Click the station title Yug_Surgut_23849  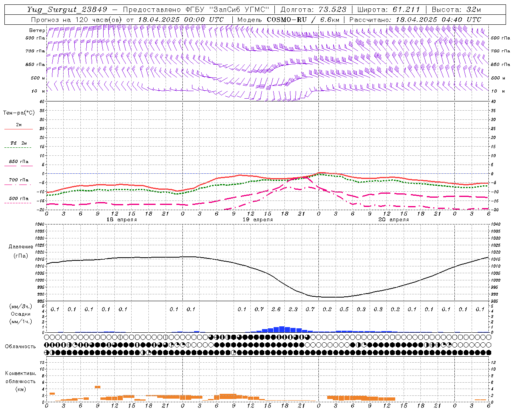point(67,10)
